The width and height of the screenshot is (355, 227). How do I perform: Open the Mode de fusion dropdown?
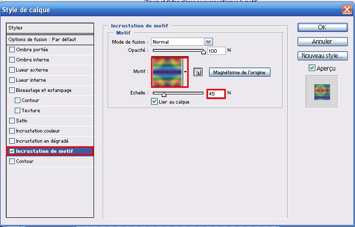pos(208,42)
